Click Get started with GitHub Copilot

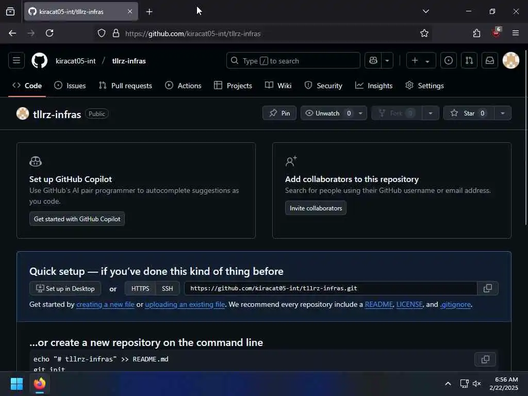[x=77, y=219]
